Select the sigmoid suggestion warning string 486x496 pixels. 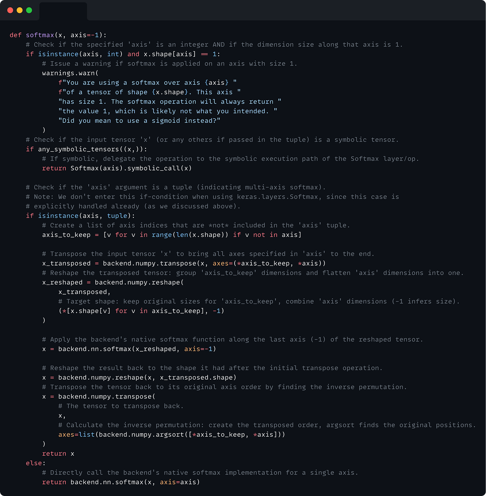140,120
